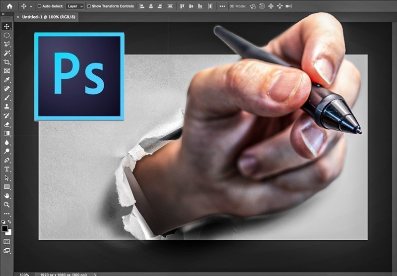Go to the Home screen icon
This screenshot has width=397, height=276.
9,6
